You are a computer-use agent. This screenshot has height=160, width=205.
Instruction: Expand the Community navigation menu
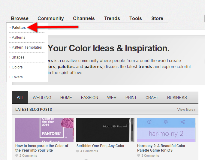coord(50,19)
